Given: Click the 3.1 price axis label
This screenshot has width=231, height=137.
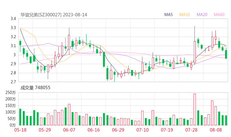Looking at the screenshot, I should [x=13, y=46].
